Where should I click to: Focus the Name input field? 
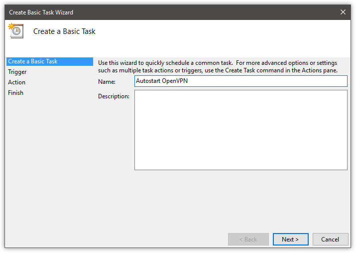[x=241, y=81]
